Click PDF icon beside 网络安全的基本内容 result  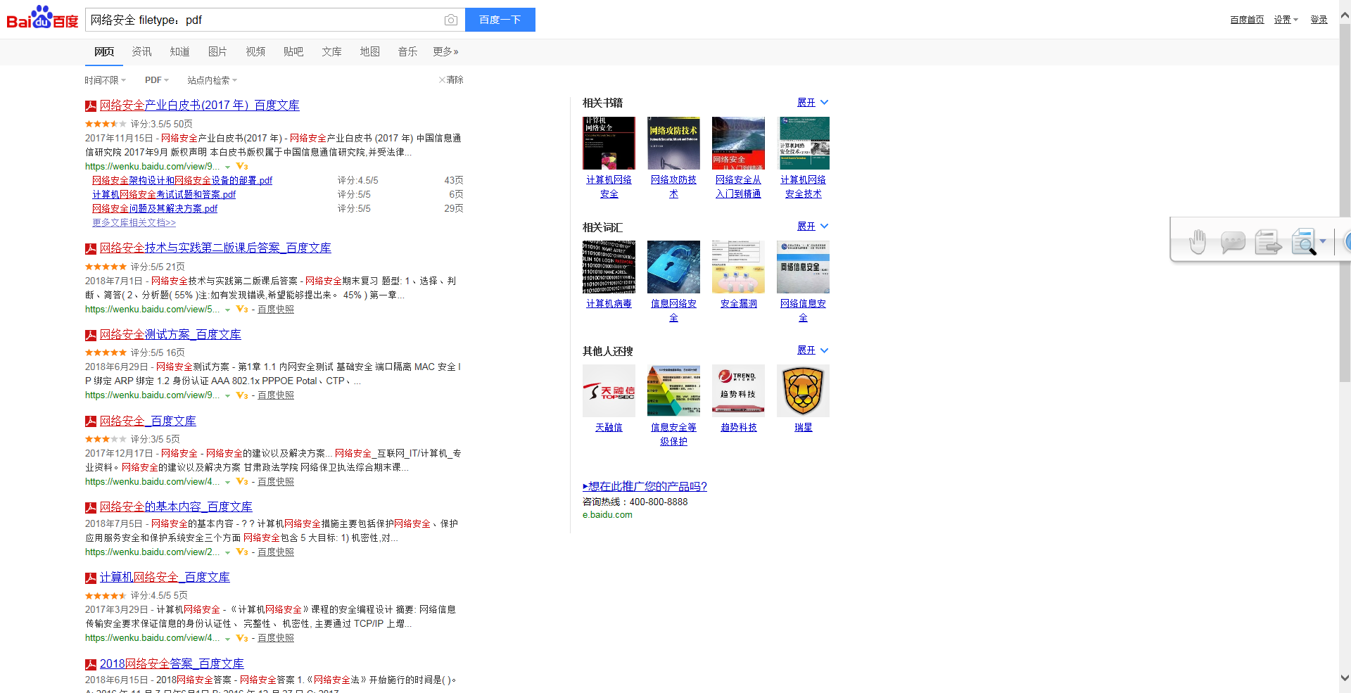coord(91,508)
